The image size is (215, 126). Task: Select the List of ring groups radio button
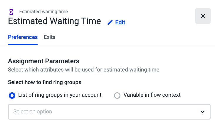click(x=12, y=96)
